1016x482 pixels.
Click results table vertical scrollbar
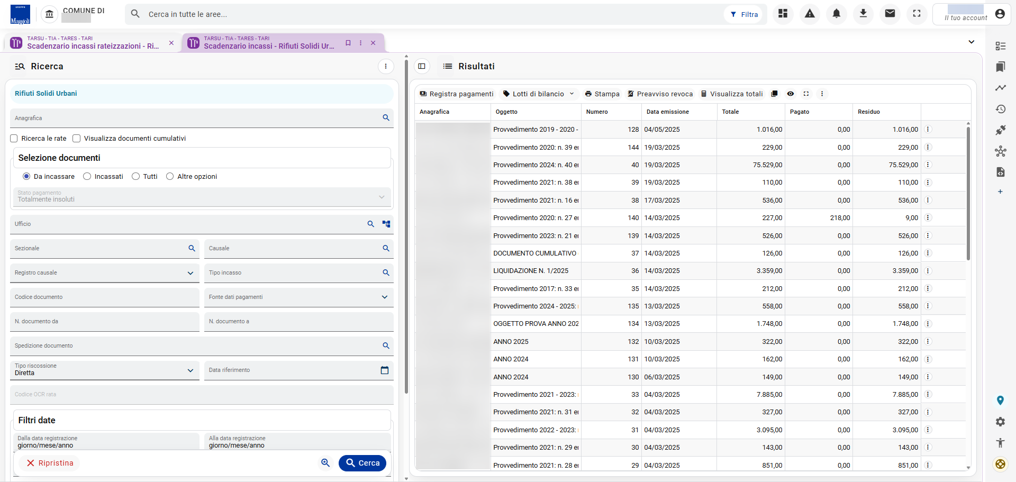click(968, 193)
